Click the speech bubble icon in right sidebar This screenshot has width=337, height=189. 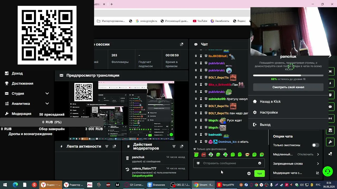(x=330, y=107)
